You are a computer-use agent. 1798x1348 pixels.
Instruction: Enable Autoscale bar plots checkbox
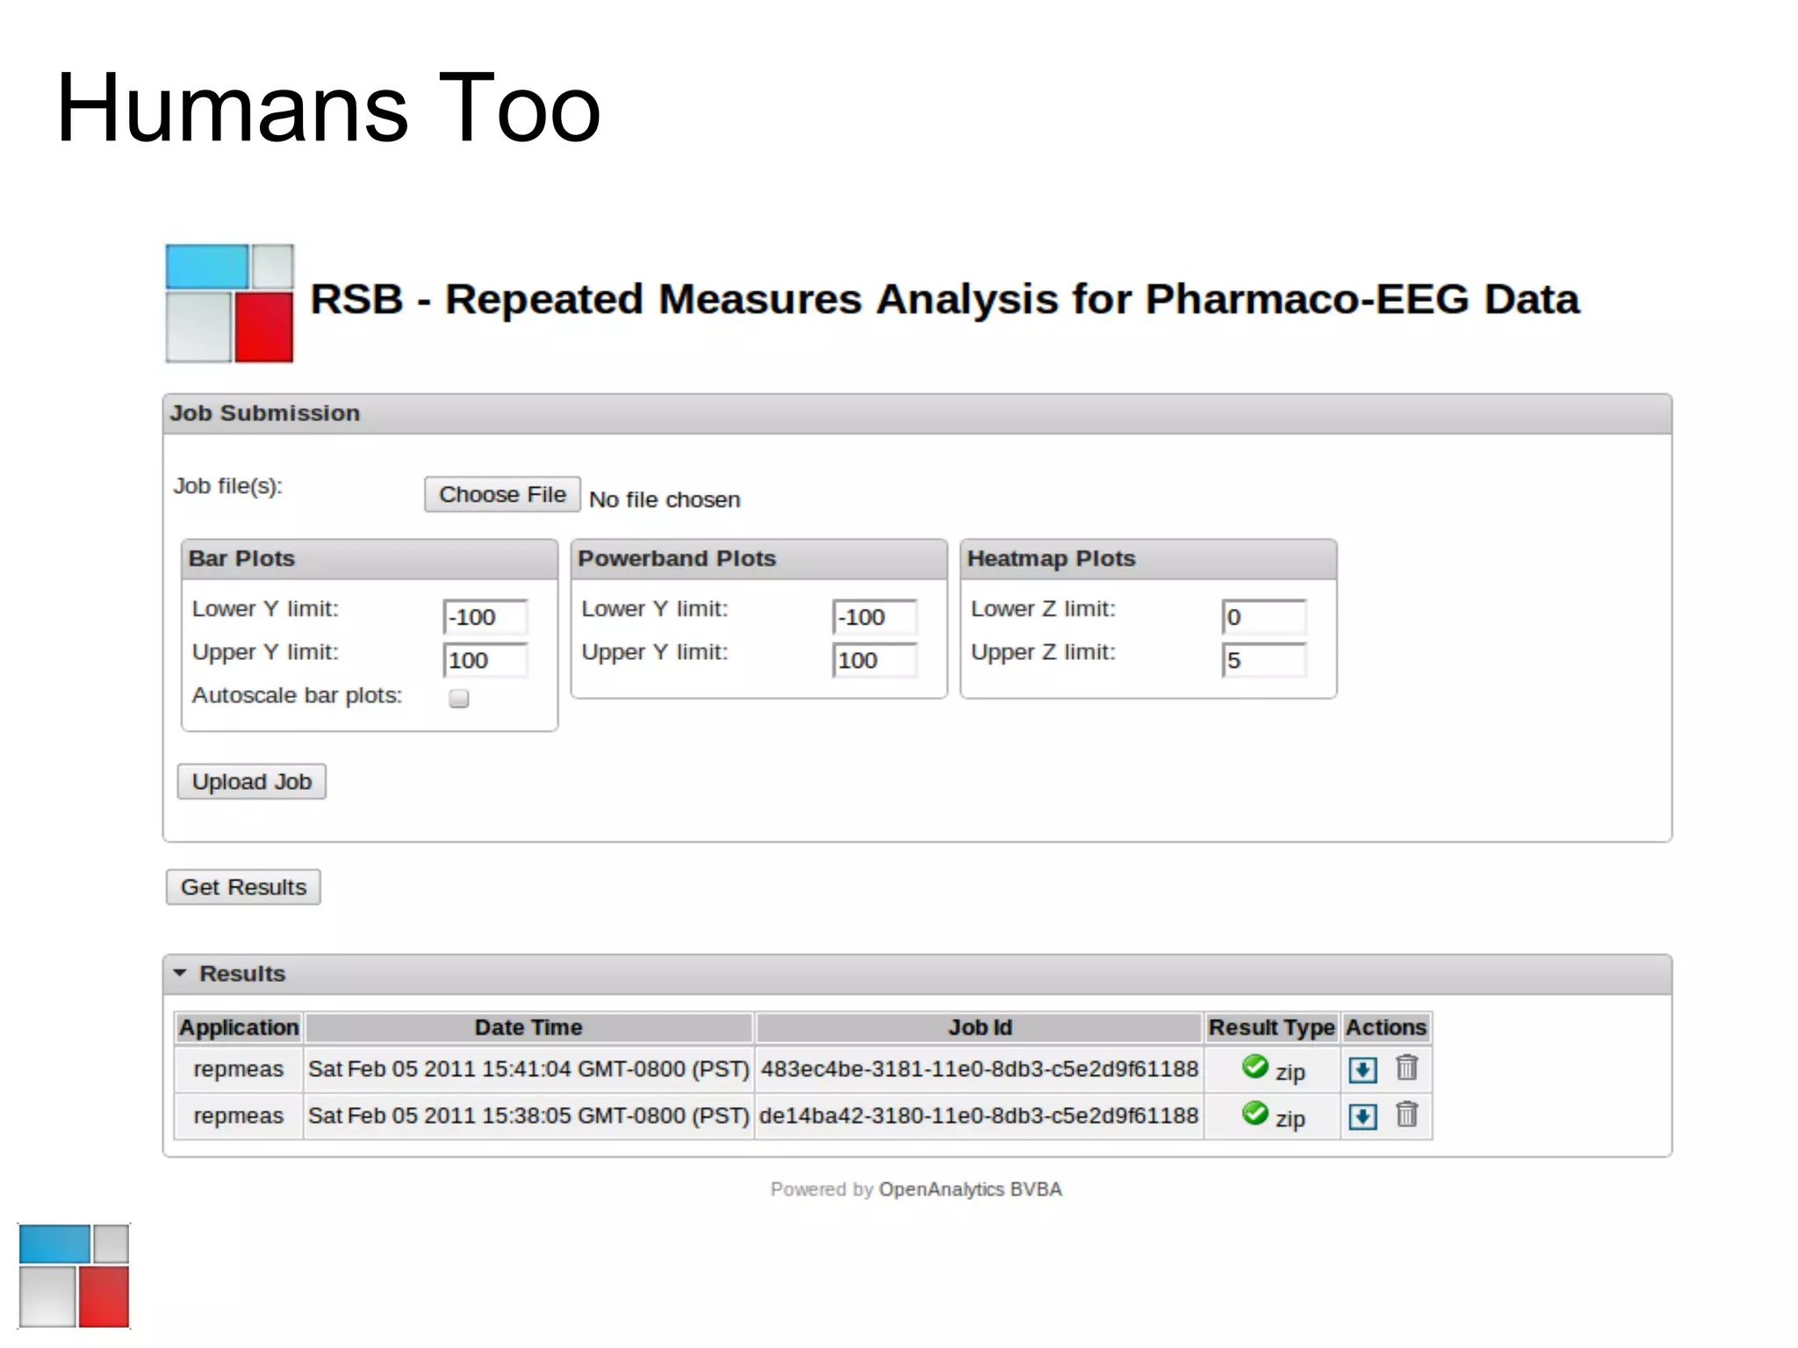point(458,699)
